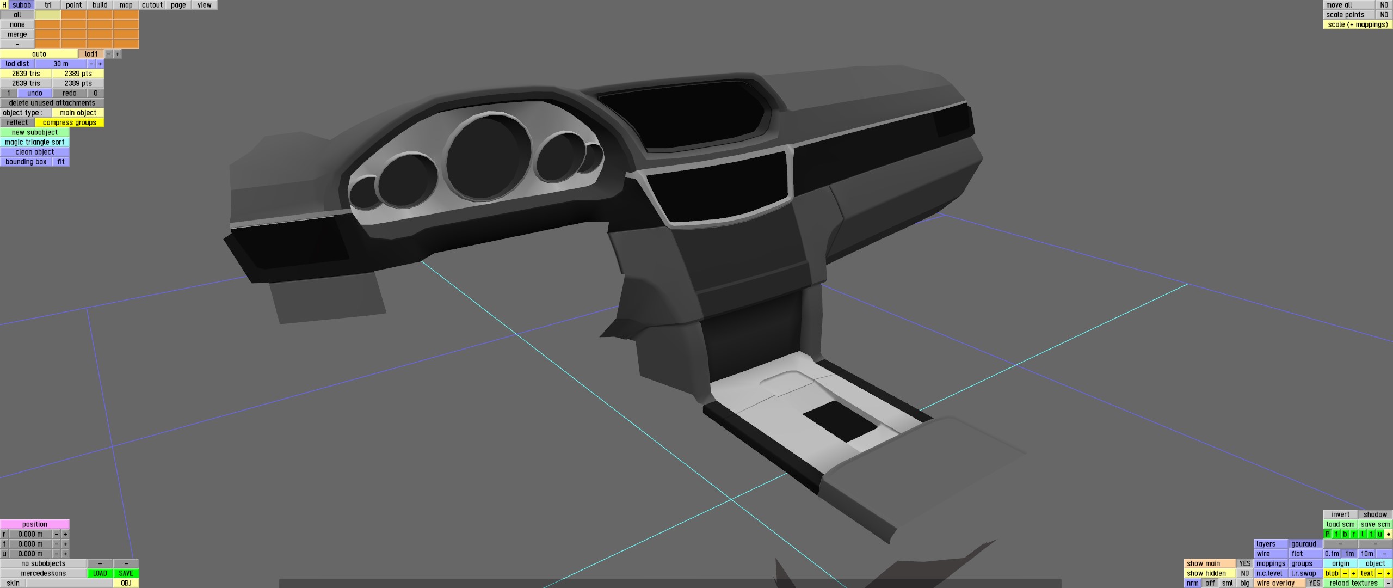1393x588 pixels.
Task: Click top view t button
Action: (x=1371, y=534)
